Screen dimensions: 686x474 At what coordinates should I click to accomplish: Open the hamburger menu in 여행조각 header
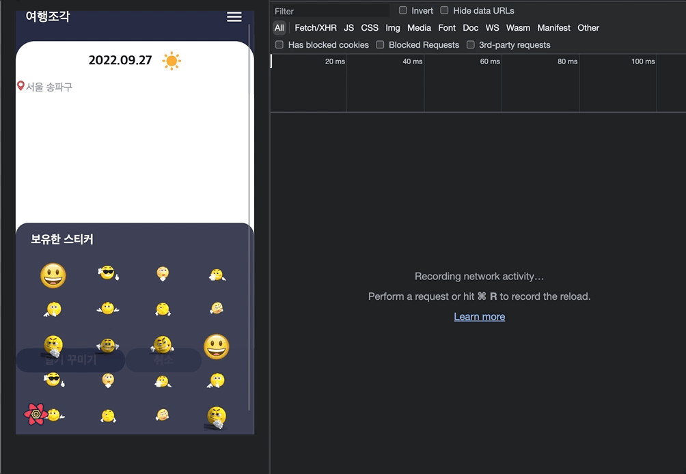tap(234, 16)
